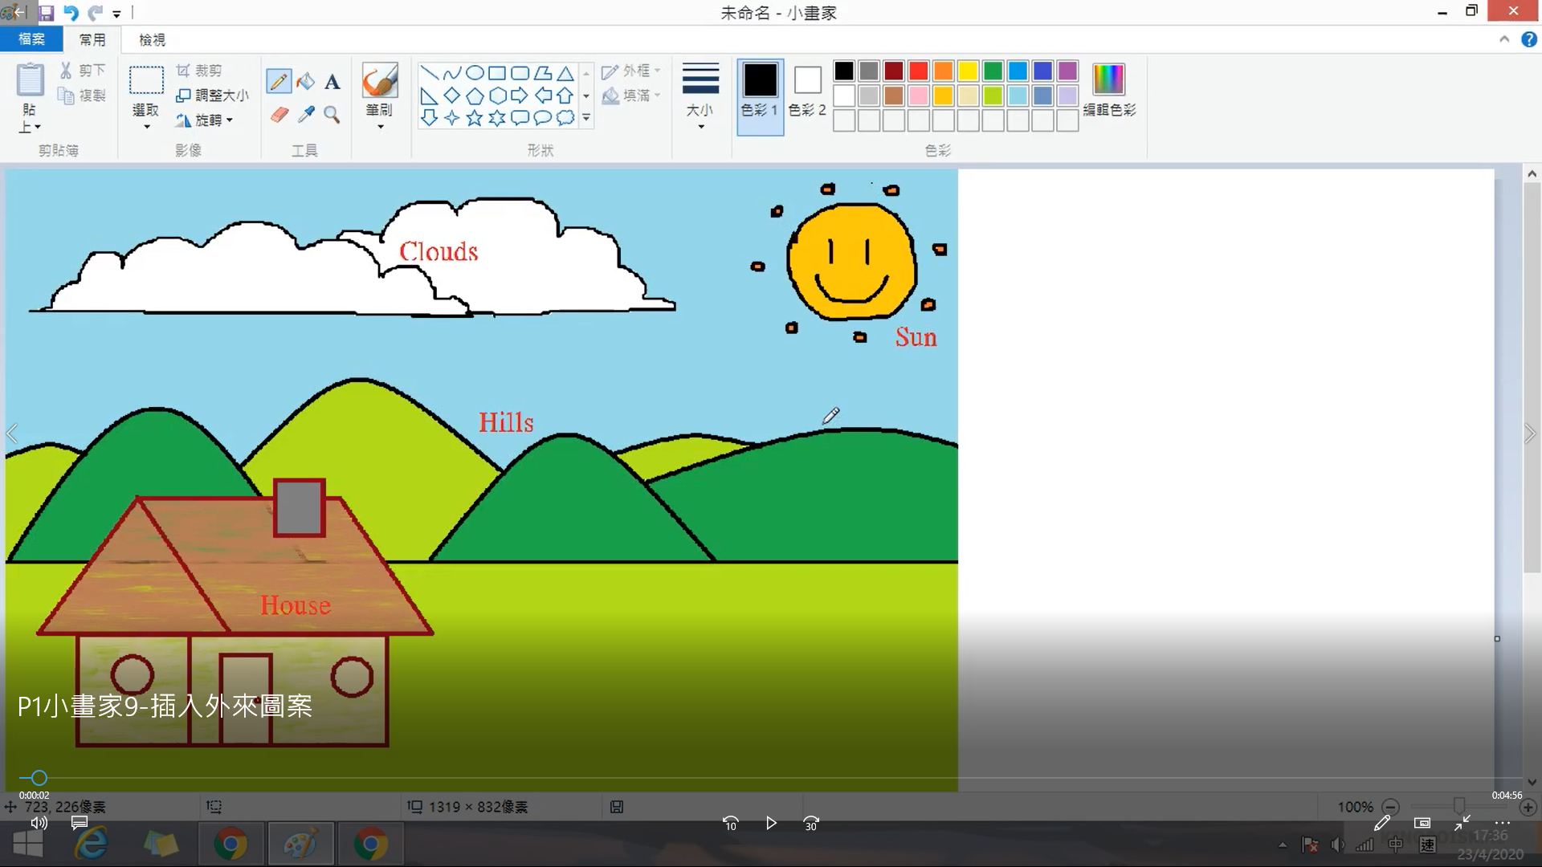Viewport: 1542px width, 867px height.
Task: Select the Text tool
Action: 332,81
